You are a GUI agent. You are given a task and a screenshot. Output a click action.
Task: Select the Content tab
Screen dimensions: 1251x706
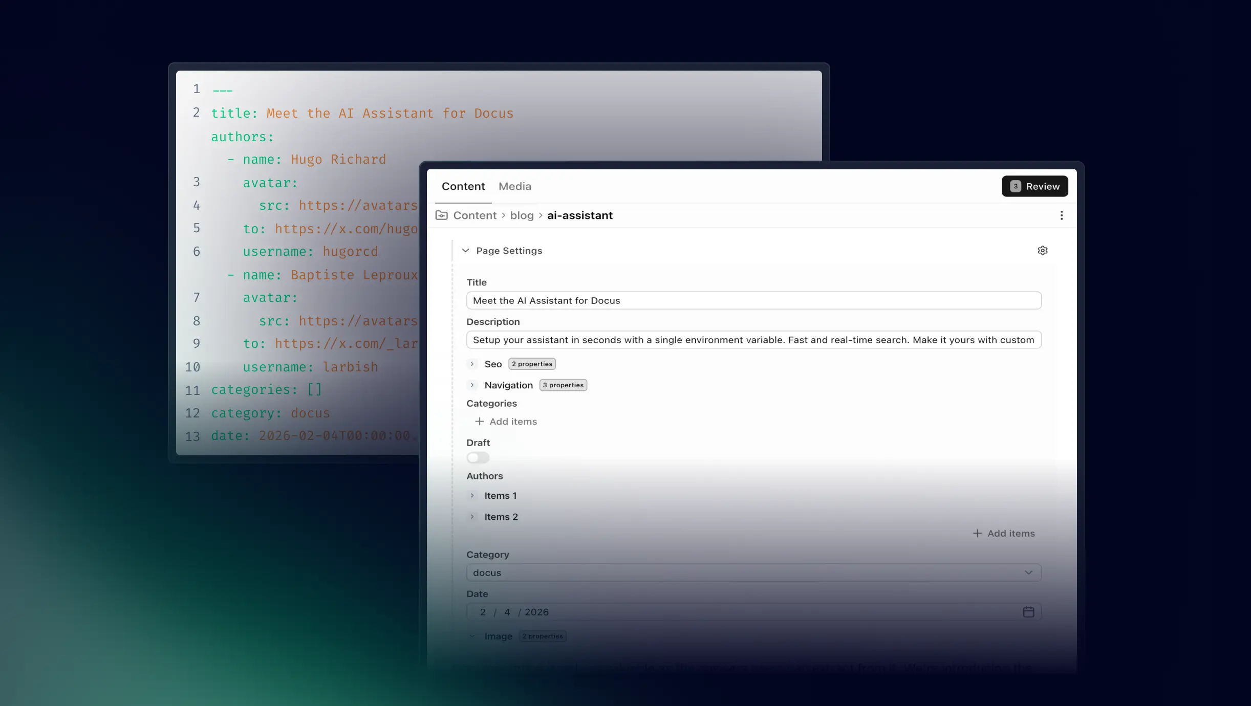(463, 186)
